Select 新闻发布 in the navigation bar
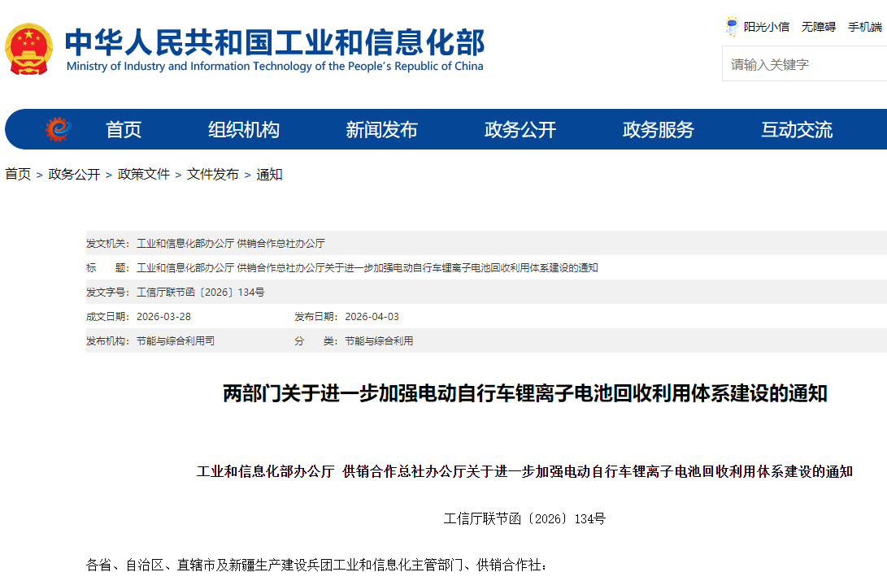The width and height of the screenshot is (887, 585). point(381,130)
